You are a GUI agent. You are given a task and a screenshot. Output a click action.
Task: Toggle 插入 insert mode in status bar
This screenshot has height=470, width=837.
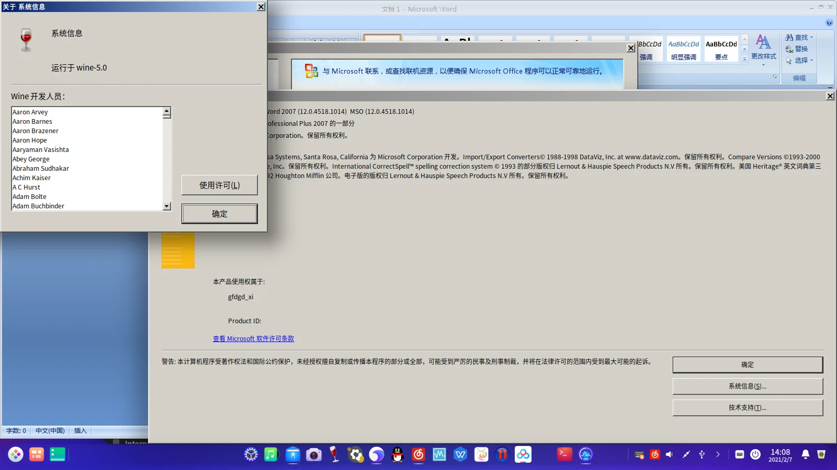coord(80,431)
